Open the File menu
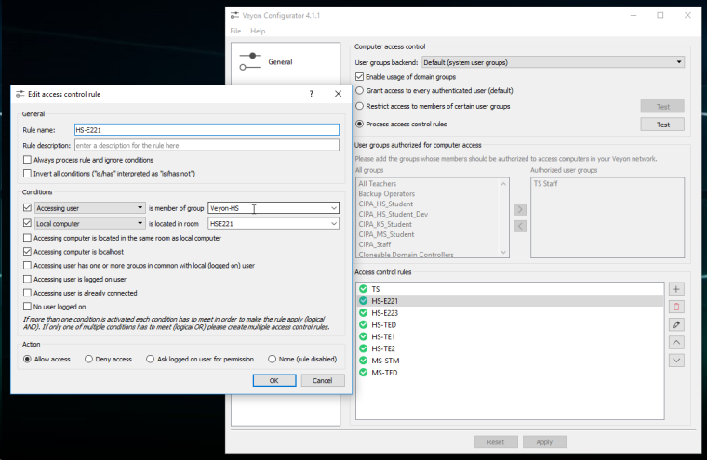 (235, 31)
